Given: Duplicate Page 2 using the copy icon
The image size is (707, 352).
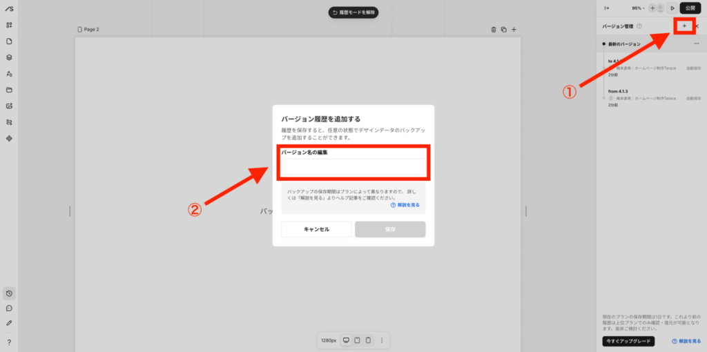Looking at the screenshot, I should tap(503, 30).
